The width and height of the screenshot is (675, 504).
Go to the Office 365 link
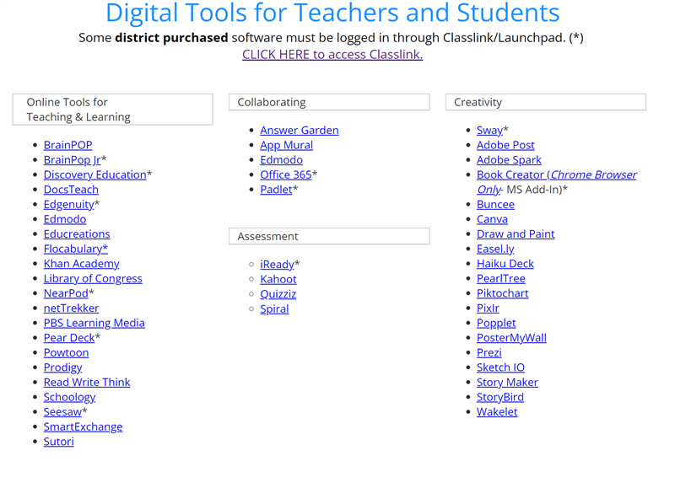tap(286, 174)
